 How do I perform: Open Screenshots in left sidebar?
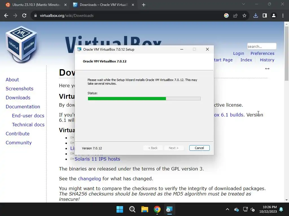19,89
